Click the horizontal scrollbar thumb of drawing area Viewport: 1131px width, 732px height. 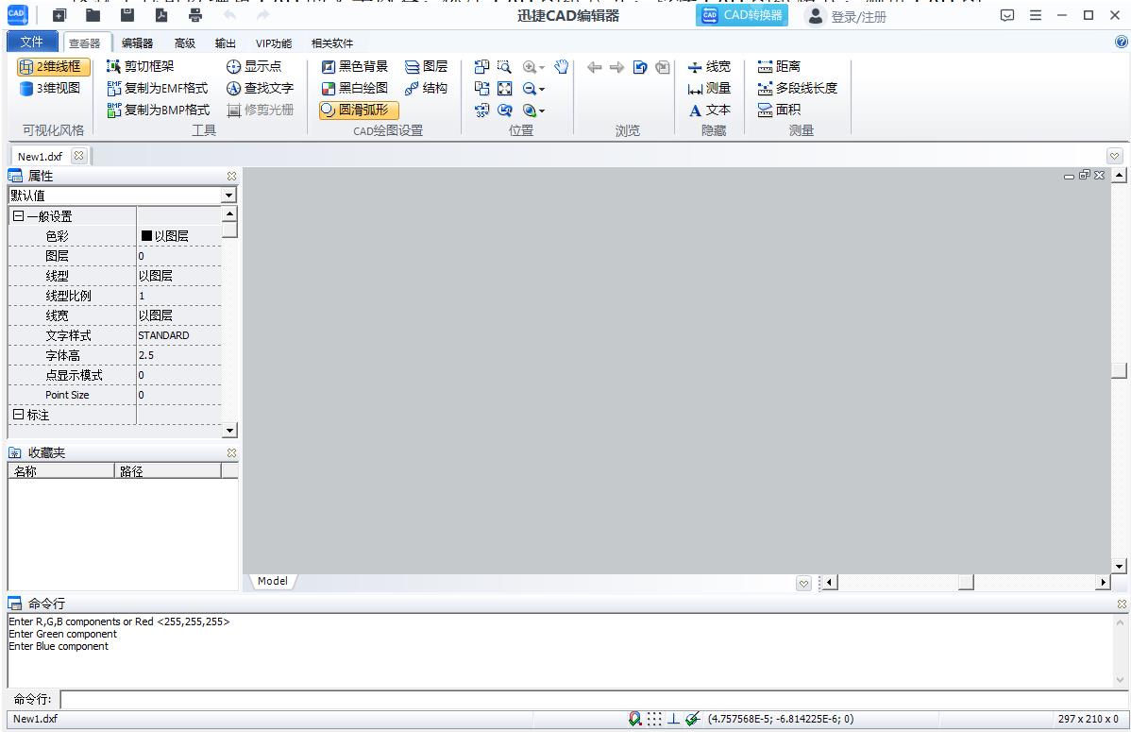[x=966, y=582]
